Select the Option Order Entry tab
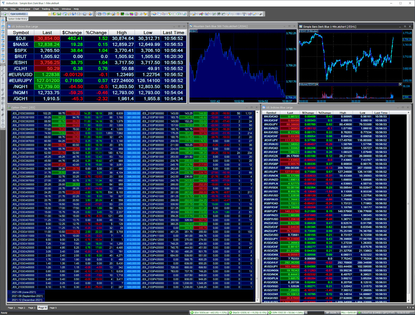Viewport: 415px width, 315px height. point(18,19)
